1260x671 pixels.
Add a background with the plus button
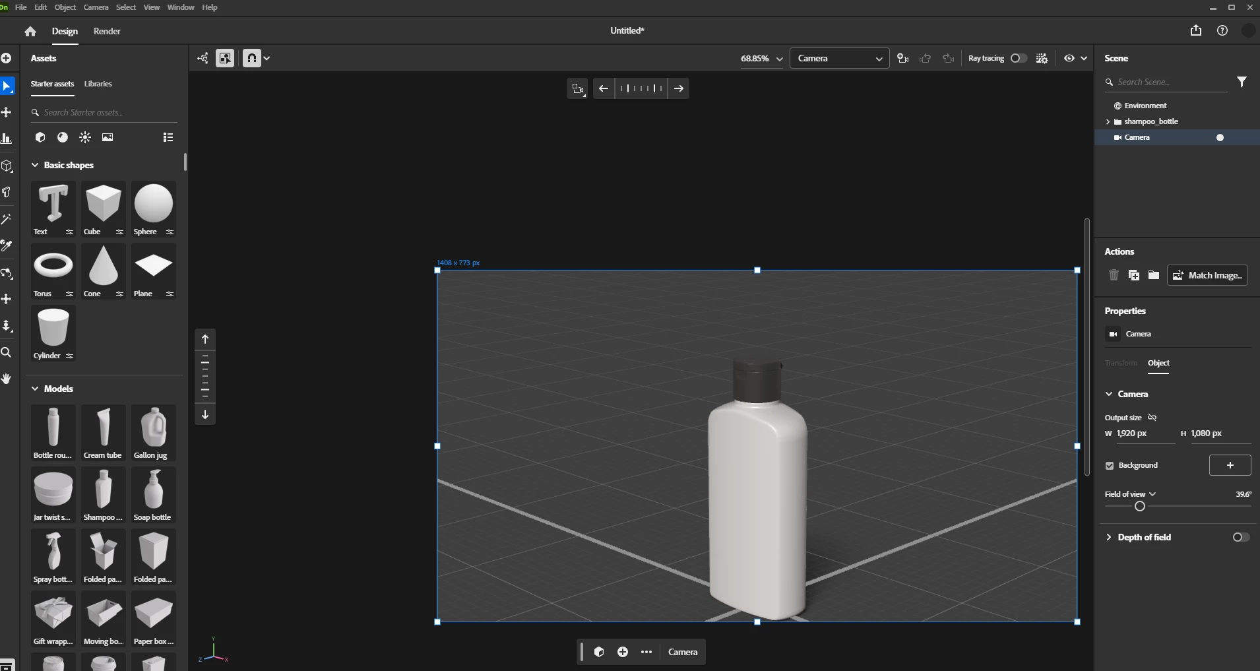coord(1230,465)
